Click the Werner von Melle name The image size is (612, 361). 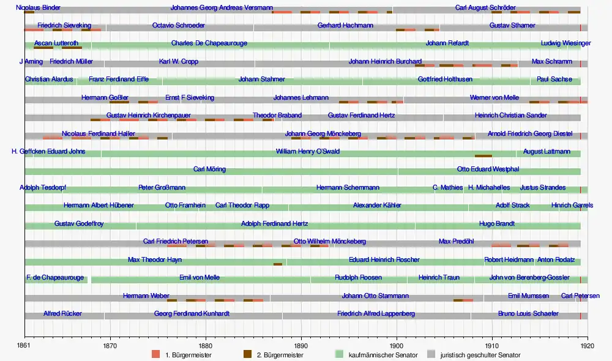point(494,98)
